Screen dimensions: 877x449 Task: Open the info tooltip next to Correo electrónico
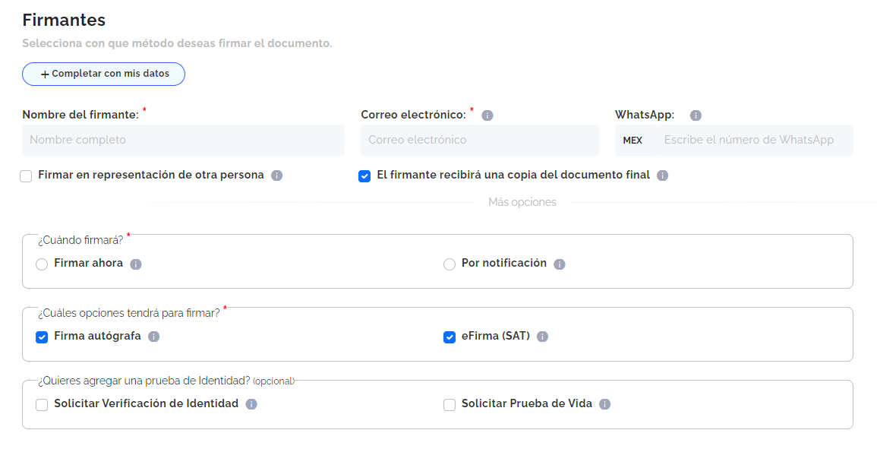point(487,115)
